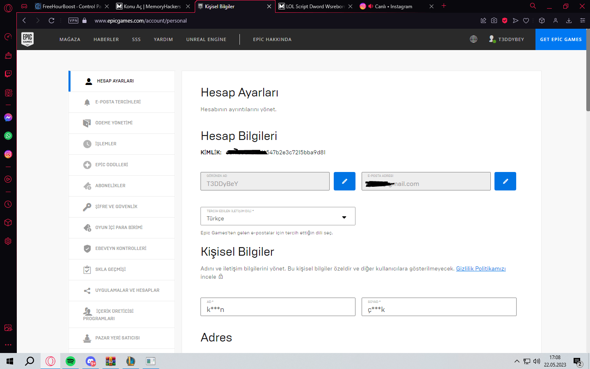The width and height of the screenshot is (590, 369).
Task: Open the volume control in the system tray
Action: pyautogui.click(x=537, y=361)
